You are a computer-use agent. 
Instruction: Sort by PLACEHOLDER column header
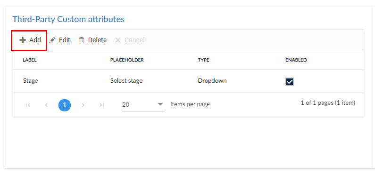pos(127,60)
